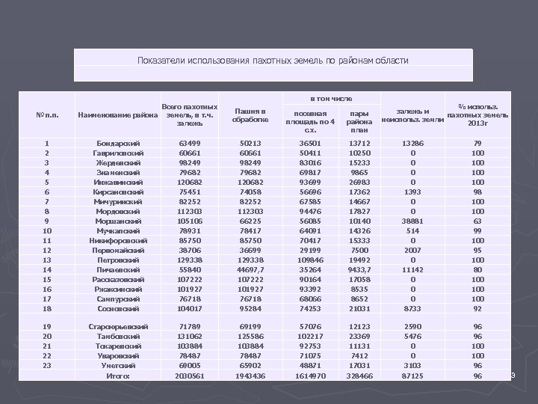Click total value 2030561 in Итого row
Screen dimensions: 538x404
point(189,376)
